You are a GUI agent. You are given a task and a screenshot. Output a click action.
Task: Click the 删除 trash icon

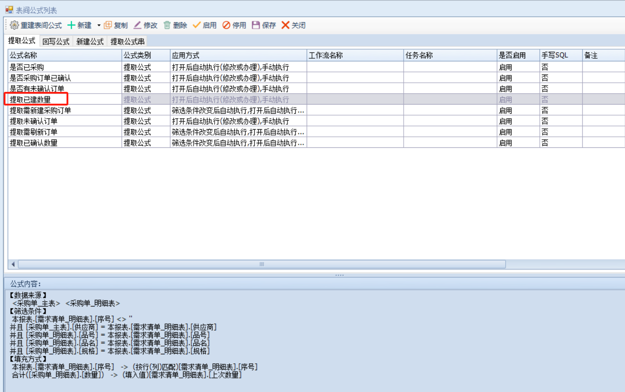167,25
